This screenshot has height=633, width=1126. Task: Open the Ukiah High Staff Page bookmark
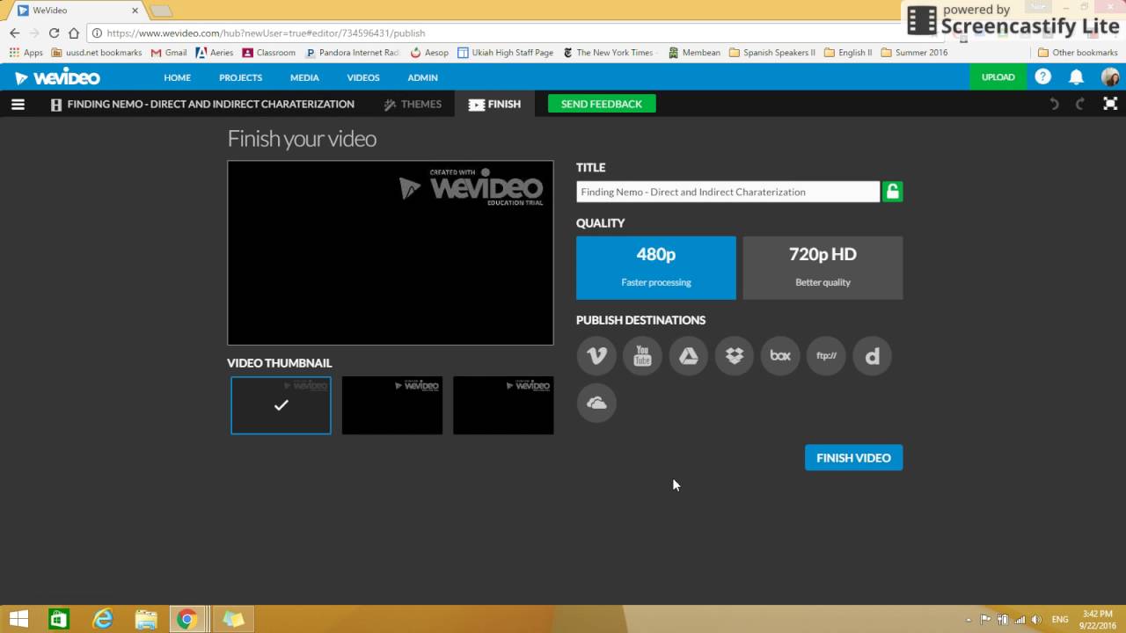506,53
